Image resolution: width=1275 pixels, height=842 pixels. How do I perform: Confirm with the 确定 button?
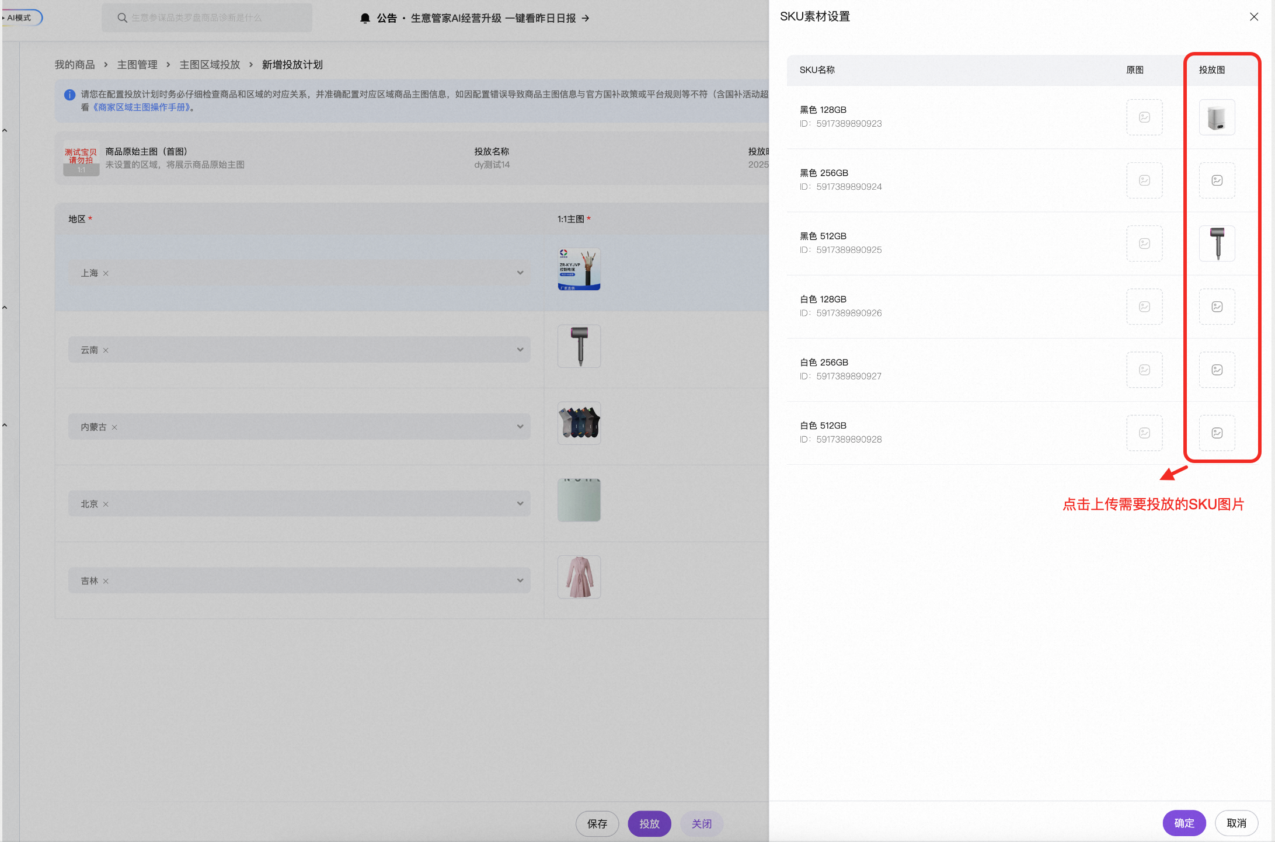(1184, 823)
